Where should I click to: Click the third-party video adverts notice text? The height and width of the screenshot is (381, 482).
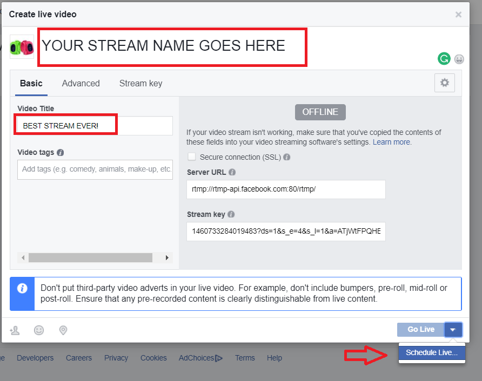click(x=244, y=294)
